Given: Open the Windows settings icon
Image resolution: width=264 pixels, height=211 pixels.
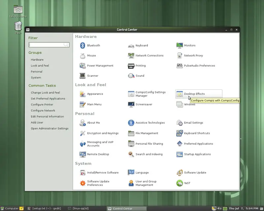Looking at the screenshot, I should pos(180,104).
